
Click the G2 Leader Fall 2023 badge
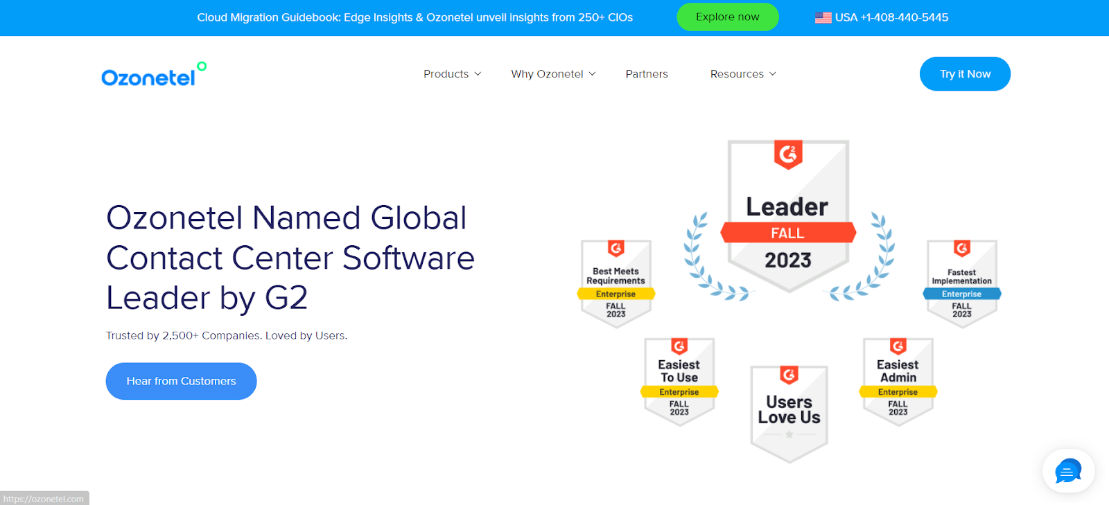(x=788, y=216)
